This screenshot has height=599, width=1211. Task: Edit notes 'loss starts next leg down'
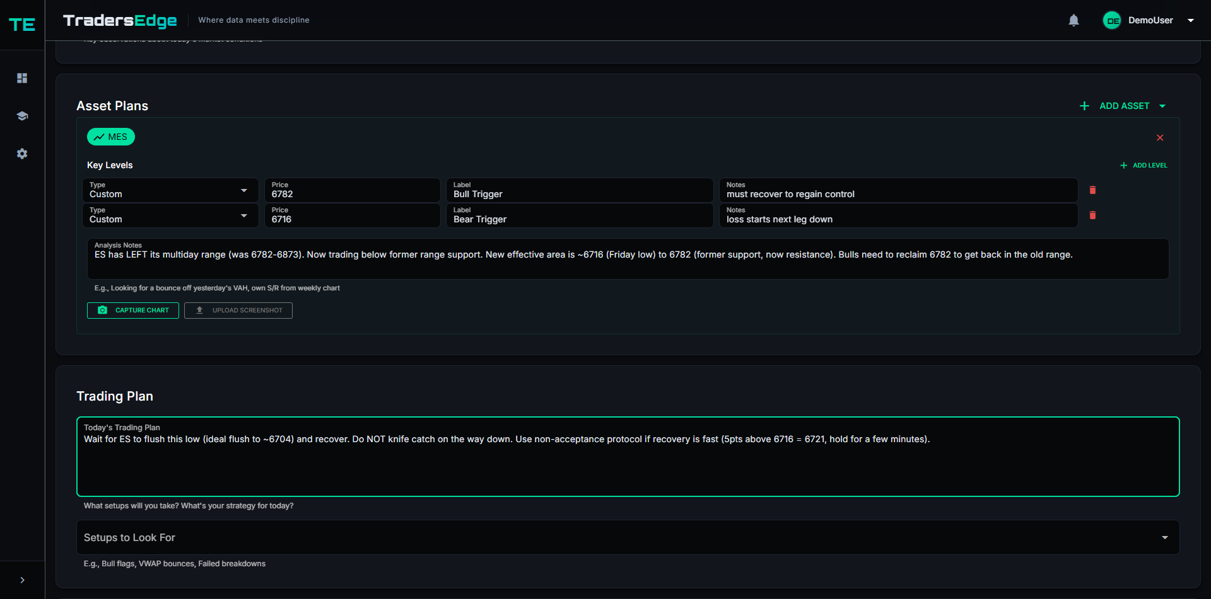pos(898,215)
